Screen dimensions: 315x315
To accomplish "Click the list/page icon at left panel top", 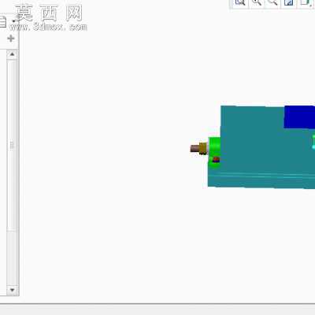I will 2,21.
